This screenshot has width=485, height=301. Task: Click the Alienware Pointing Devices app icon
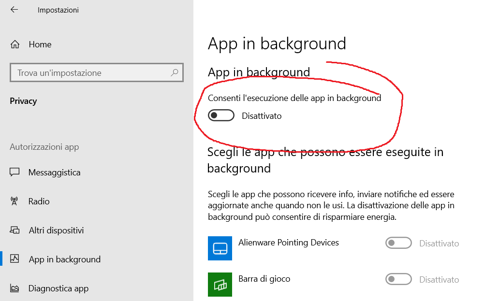(220, 248)
